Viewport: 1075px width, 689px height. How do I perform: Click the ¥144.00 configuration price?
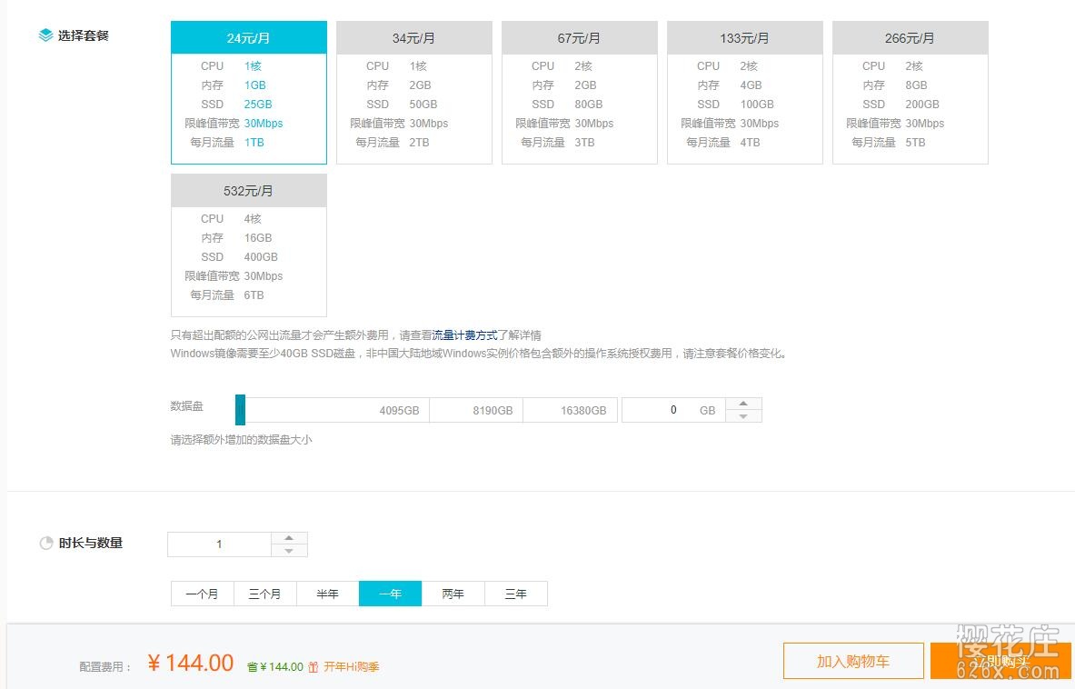tap(191, 663)
